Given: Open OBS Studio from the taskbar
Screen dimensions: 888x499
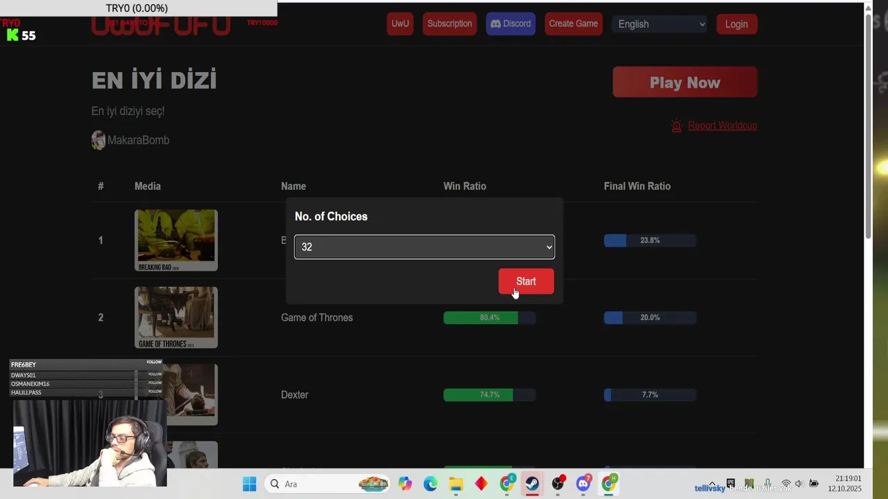Looking at the screenshot, I should point(558,484).
